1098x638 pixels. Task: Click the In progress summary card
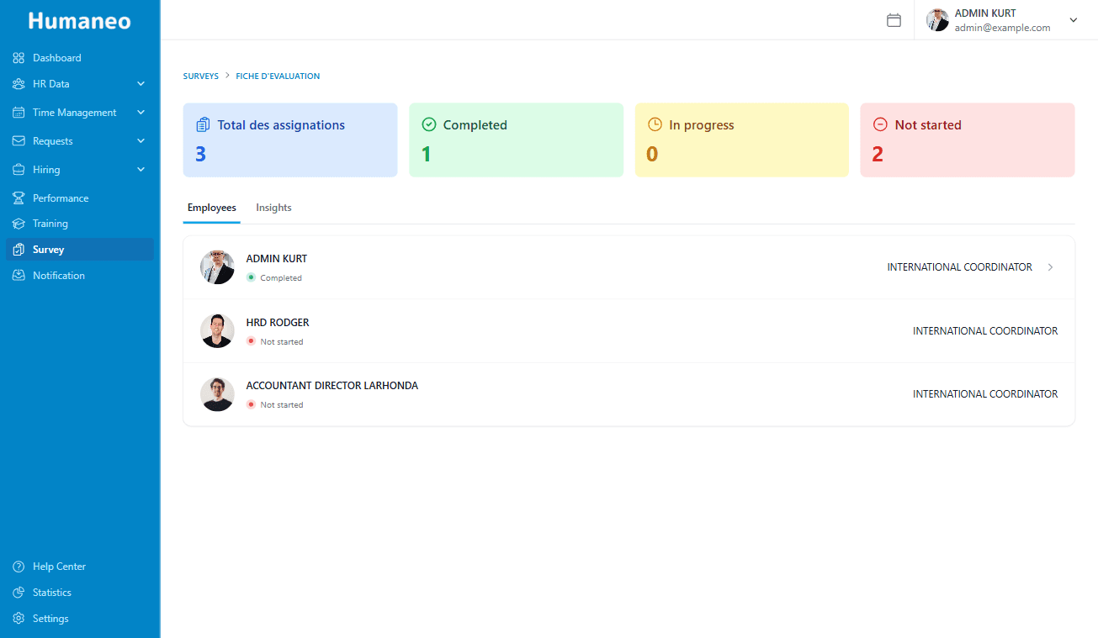pyautogui.click(x=742, y=140)
